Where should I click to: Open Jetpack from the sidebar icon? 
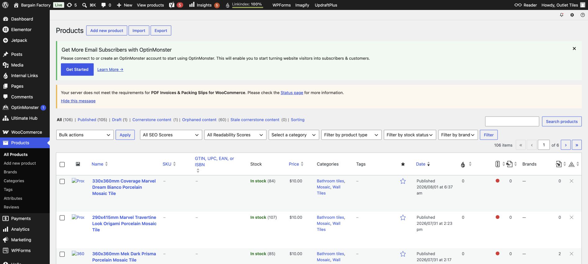point(6,40)
